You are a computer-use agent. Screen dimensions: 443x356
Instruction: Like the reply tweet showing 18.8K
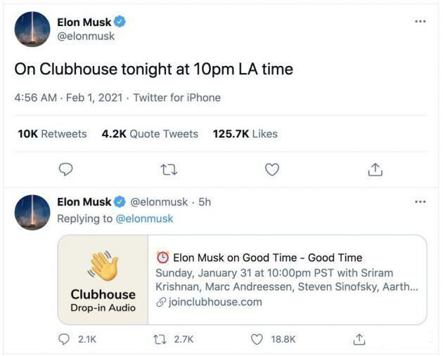pyautogui.click(x=257, y=339)
